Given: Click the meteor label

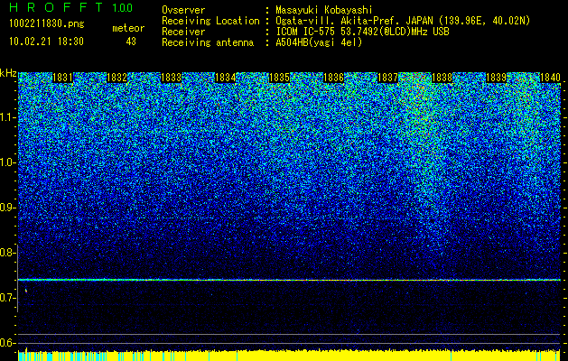Looking at the screenshot, I should (x=128, y=28).
